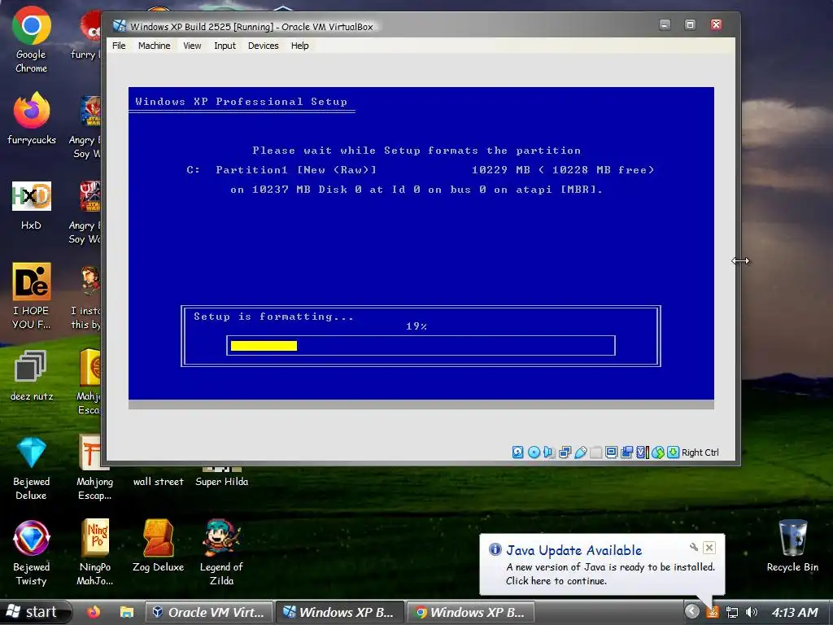Switch to VirtualBox Windows XP B... taskbar button
This screenshot has height=625, width=833.
pyautogui.click(x=340, y=612)
